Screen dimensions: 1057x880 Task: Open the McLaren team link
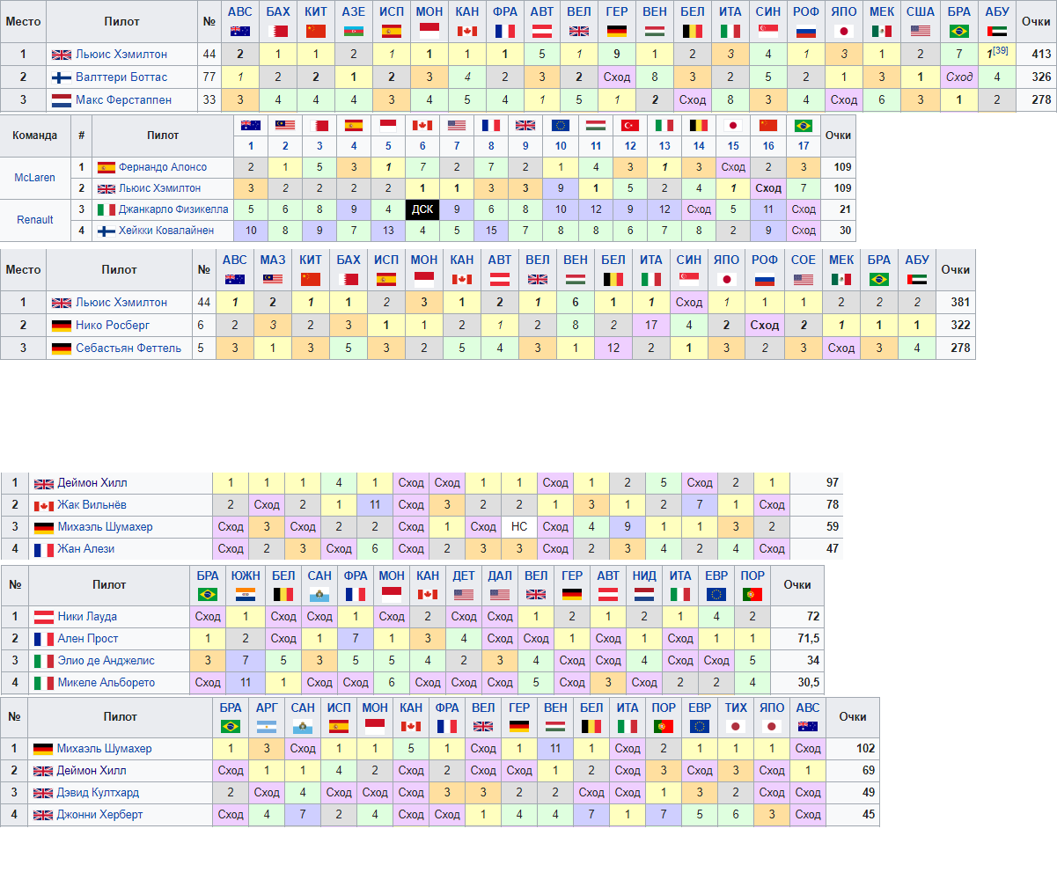35,178
